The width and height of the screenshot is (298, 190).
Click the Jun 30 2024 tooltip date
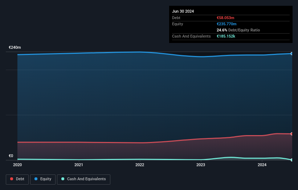[183, 11]
